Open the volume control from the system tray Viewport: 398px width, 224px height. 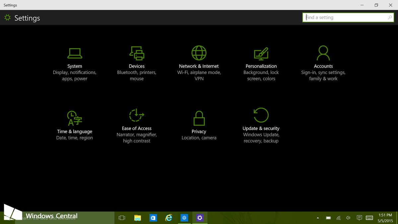(348, 218)
